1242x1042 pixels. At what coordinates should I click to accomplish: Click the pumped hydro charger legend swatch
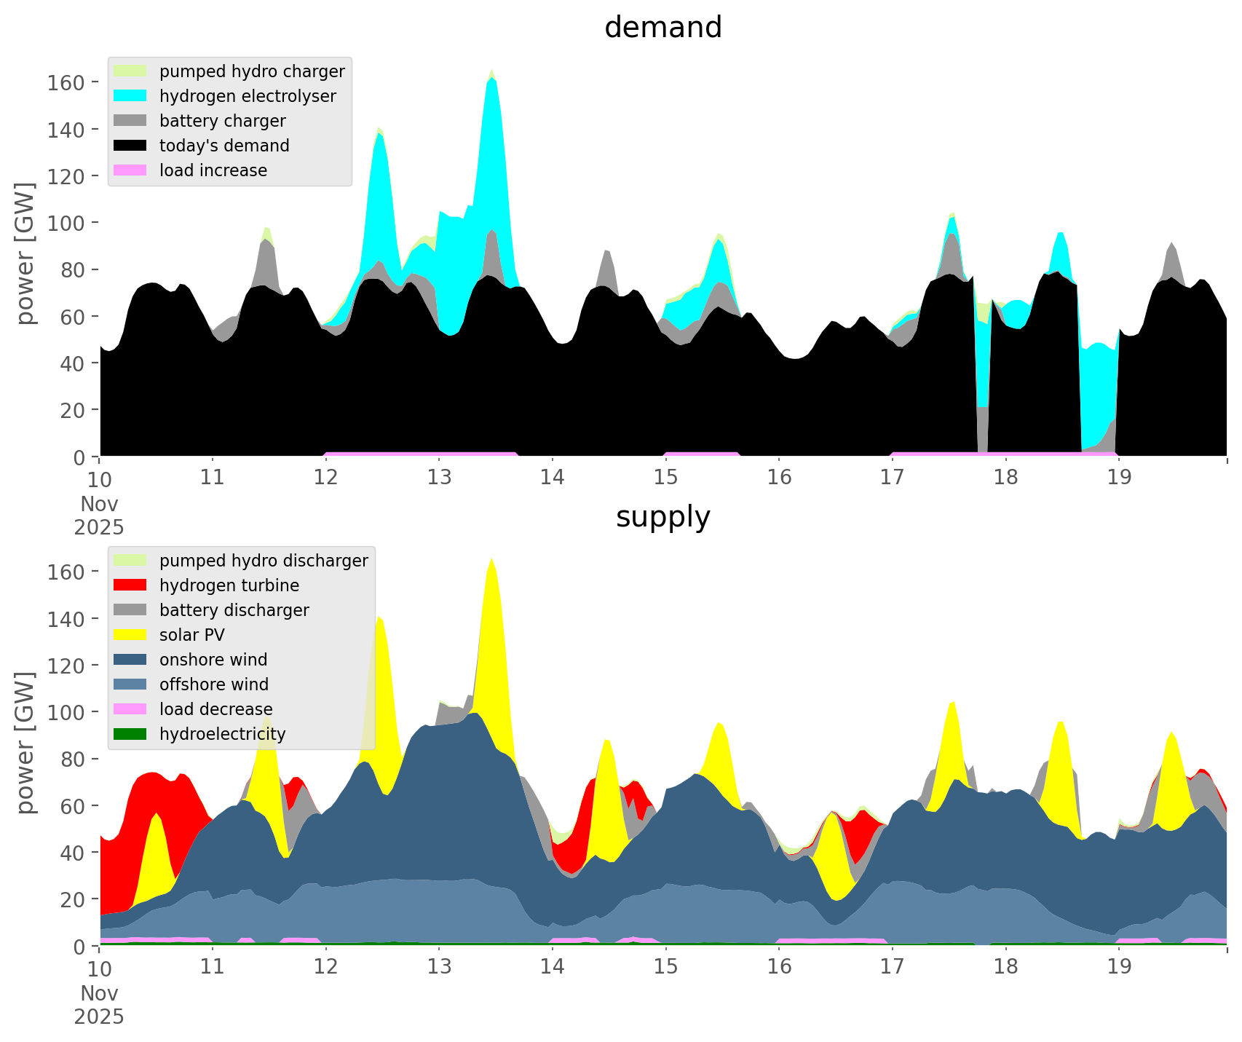point(130,71)
